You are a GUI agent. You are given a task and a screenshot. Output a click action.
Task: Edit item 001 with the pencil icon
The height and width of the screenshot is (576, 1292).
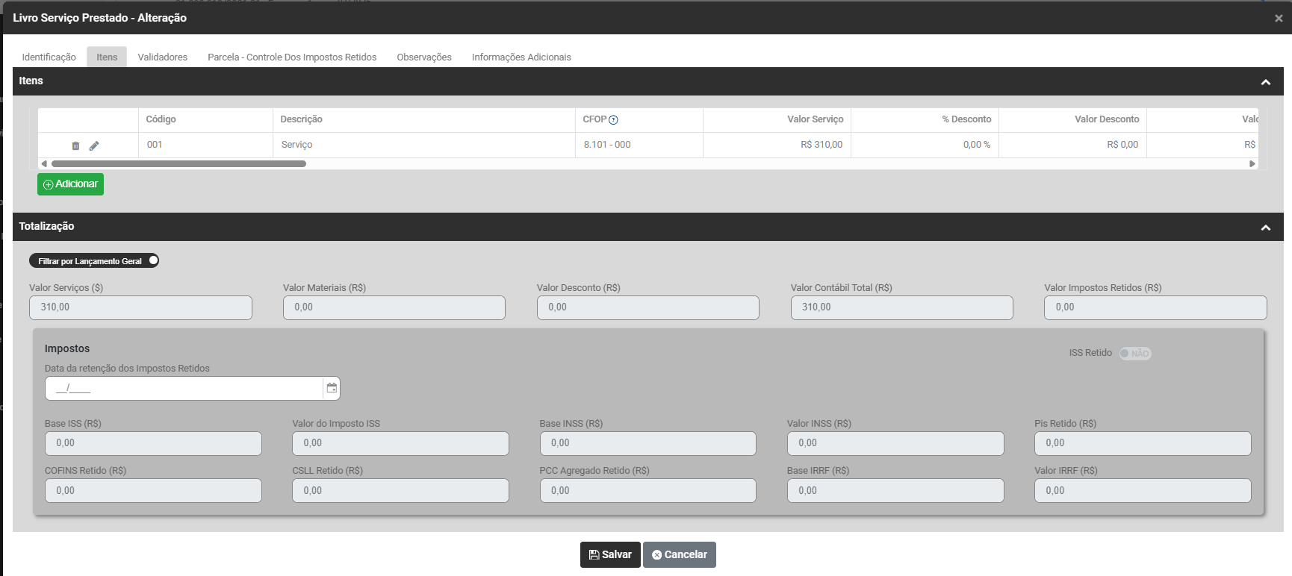click(x=94, y=145)
